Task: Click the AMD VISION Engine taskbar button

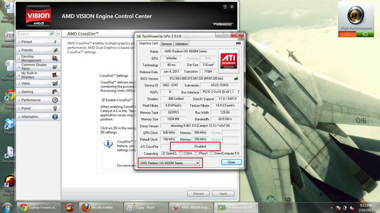Action: coord(191,207)
